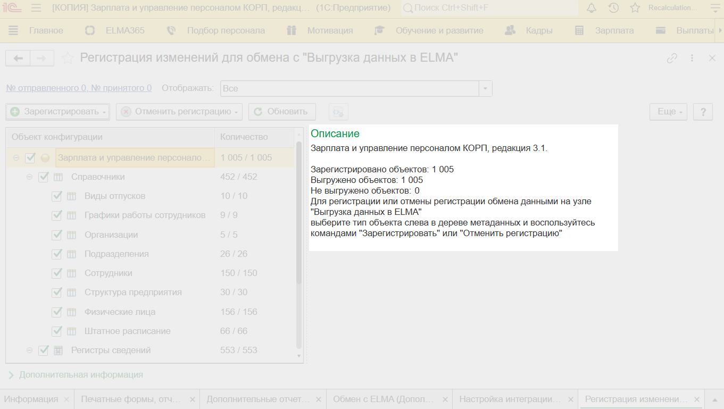Switch to the Обмен с ELMA tab
724x409 pixels.
(384, 399)
